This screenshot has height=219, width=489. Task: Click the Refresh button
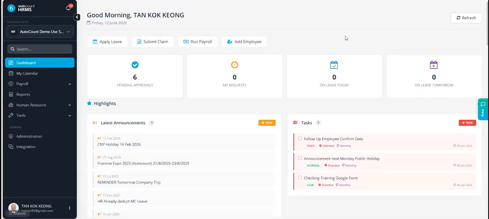point(466,18)
